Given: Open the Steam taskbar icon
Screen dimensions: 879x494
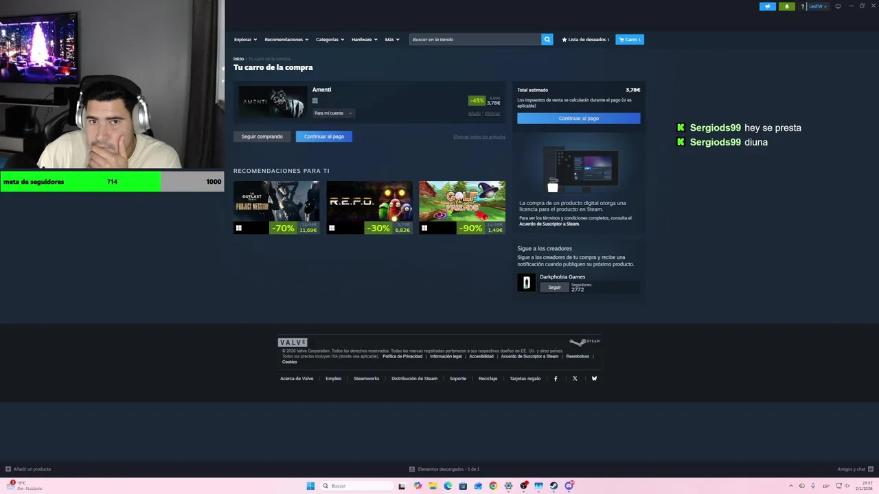Looking at the screenshot, I should point(553,486).
